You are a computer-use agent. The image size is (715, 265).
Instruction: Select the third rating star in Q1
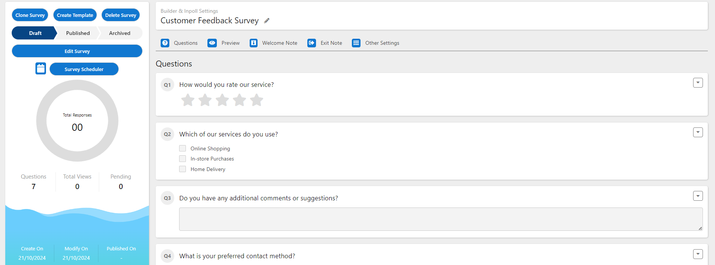[222, 100]
